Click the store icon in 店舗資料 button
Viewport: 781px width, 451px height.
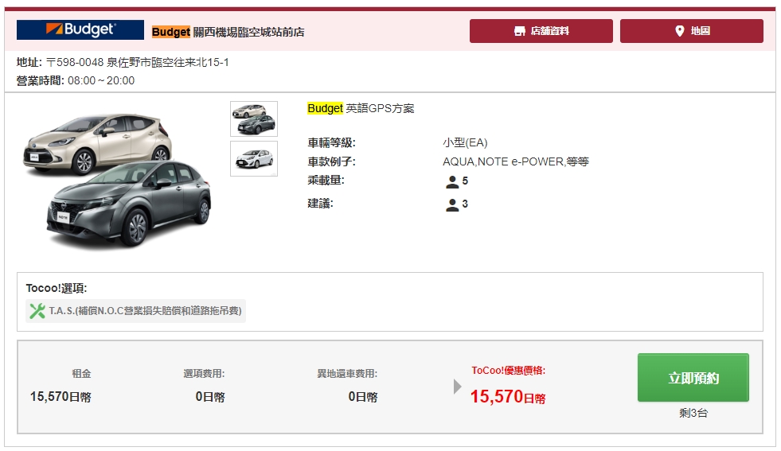coord(520,31)
